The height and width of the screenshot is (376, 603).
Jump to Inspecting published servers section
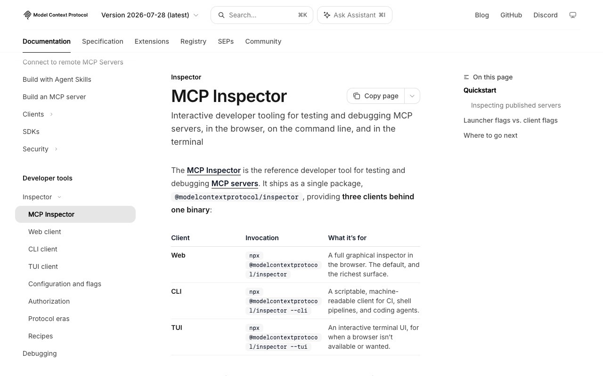(516, 105)
